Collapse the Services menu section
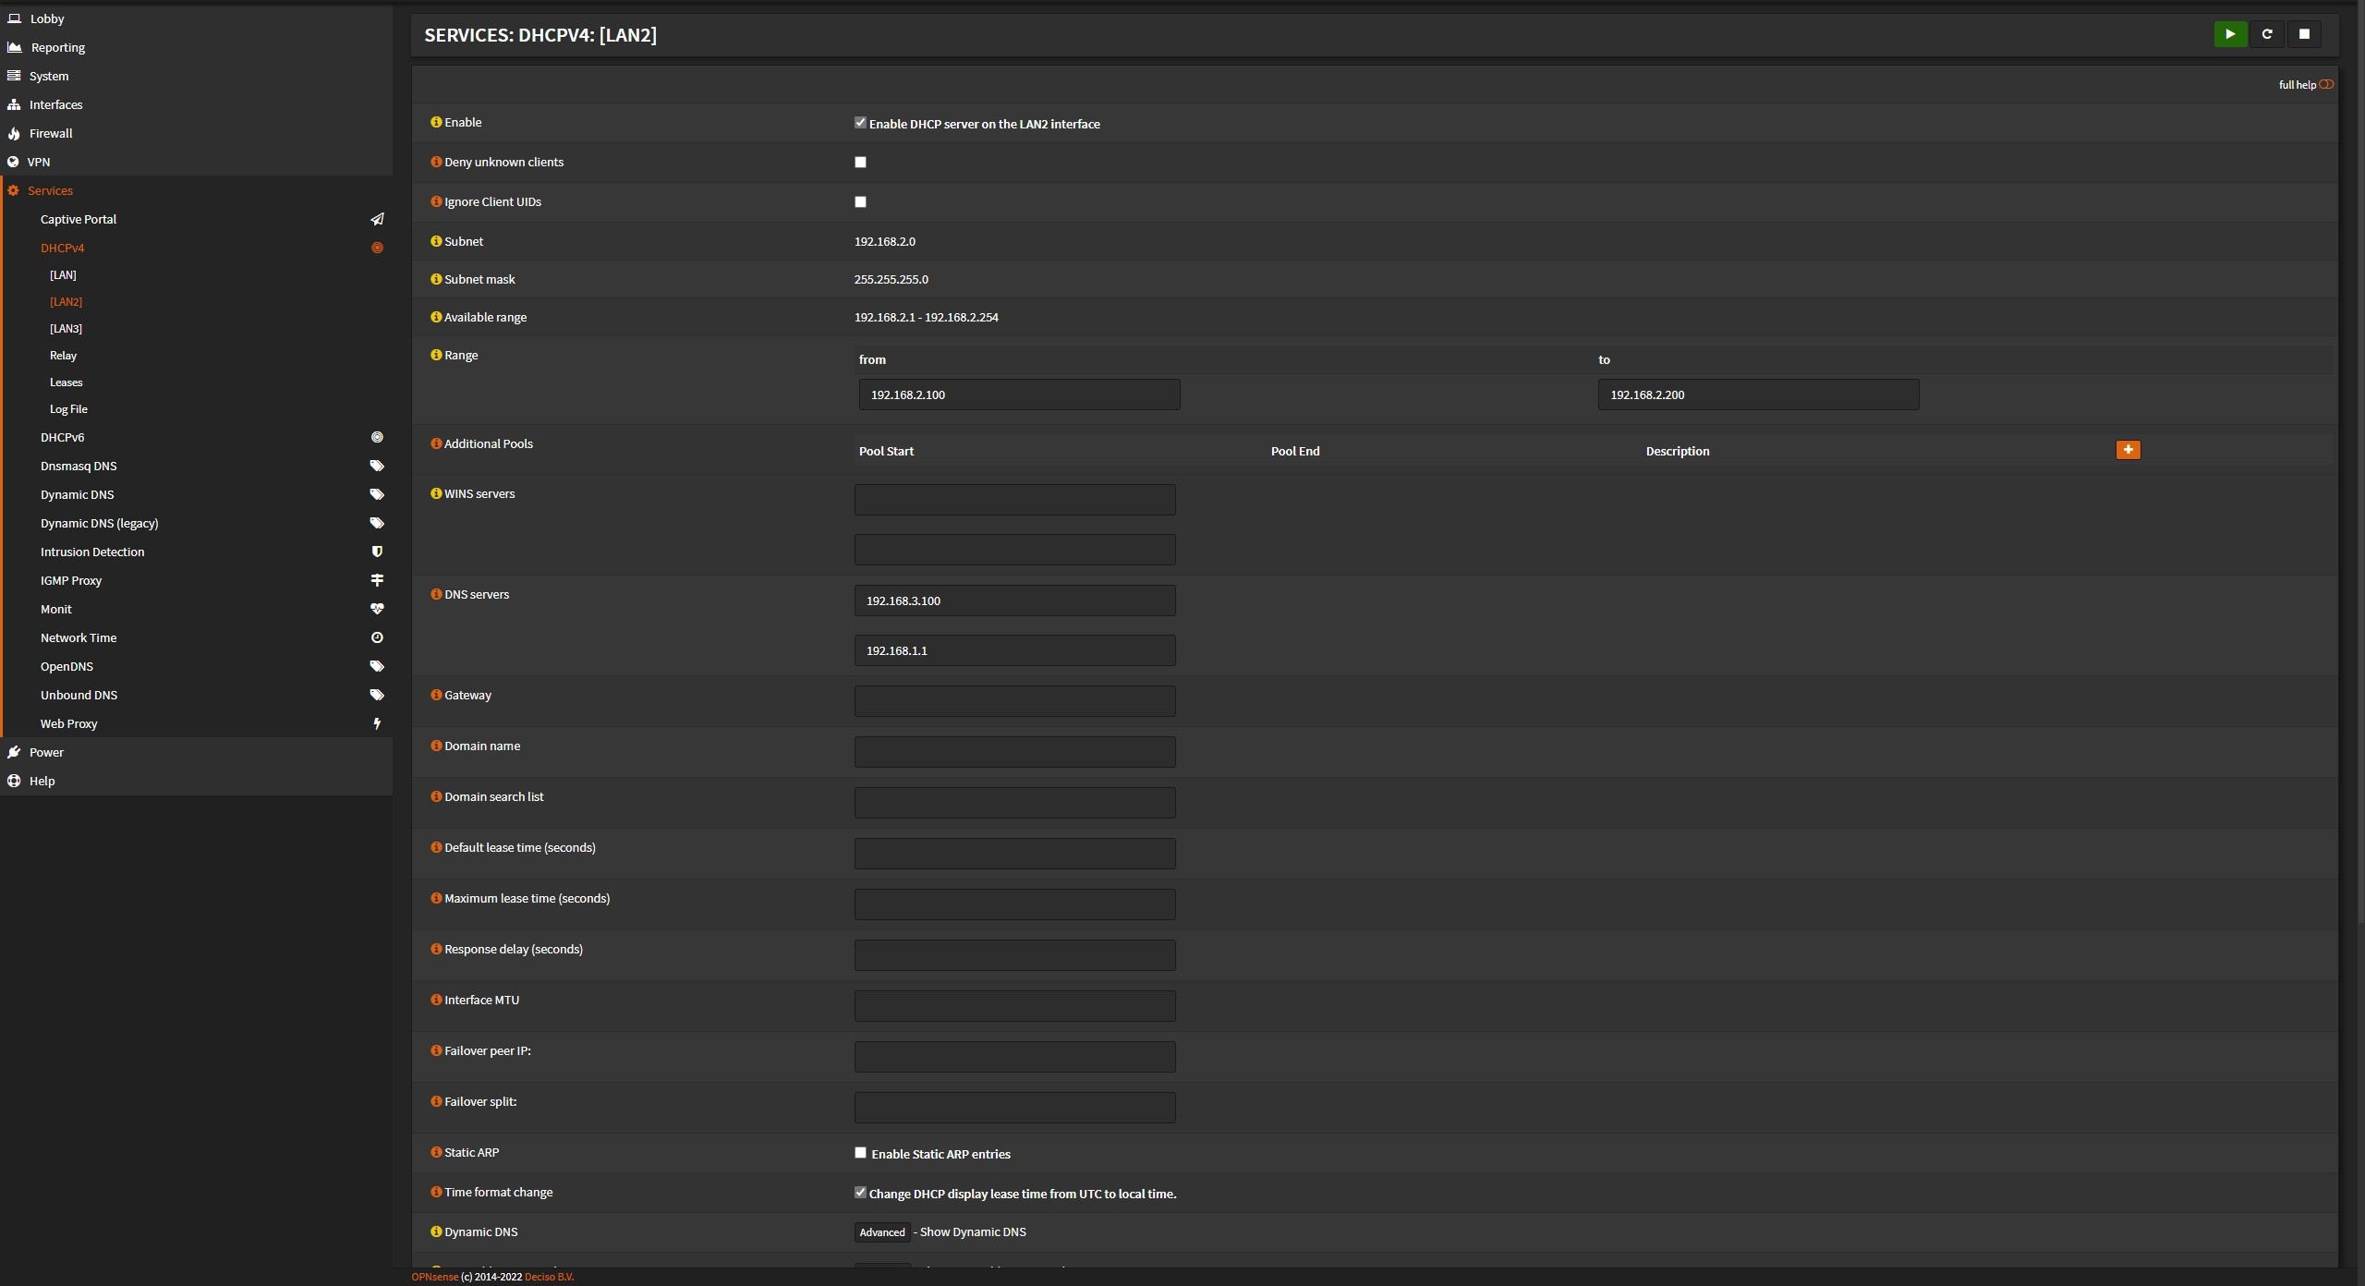Screen dimensions: 2365x1286 point(50,190)
